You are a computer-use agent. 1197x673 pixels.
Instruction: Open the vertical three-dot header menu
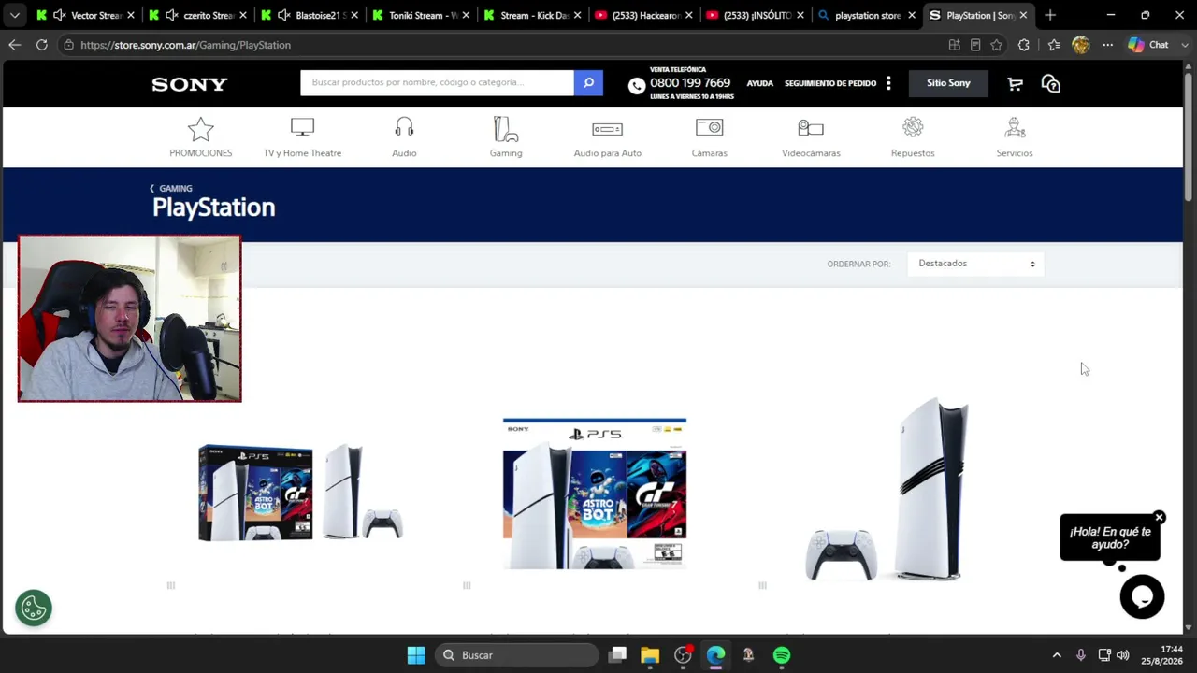tap(888, 83)
